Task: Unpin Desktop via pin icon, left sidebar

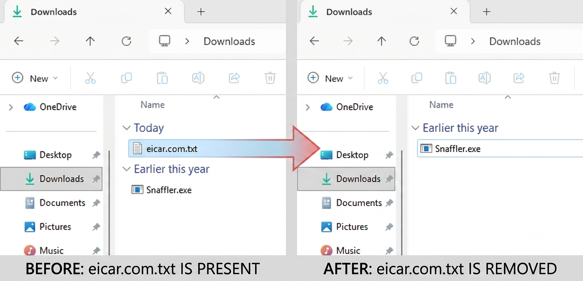Action: (96, 155)
